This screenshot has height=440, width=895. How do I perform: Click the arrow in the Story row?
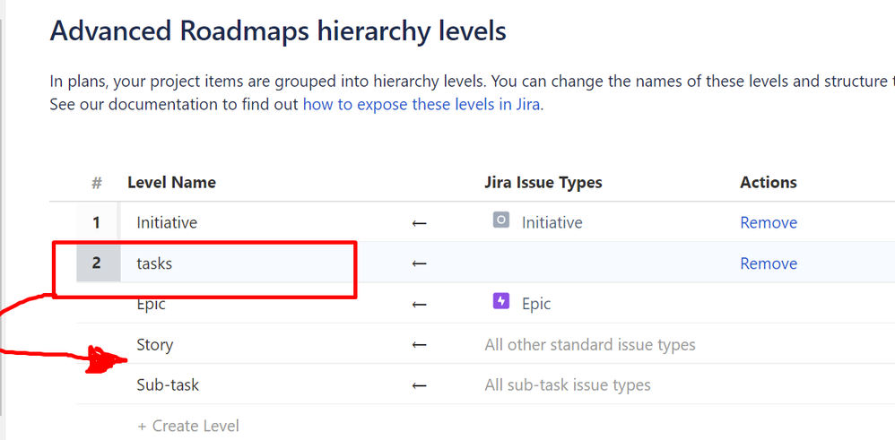coord(420,345)
